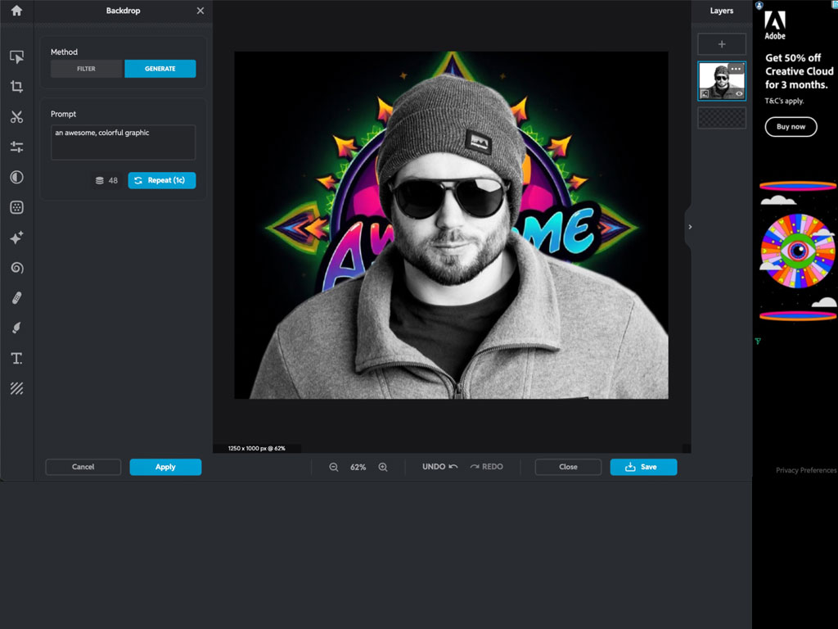Screen dimensions: 838x629
Task: Switch method to FILTER
Action: pyautogui.click(x=87, y=69)
